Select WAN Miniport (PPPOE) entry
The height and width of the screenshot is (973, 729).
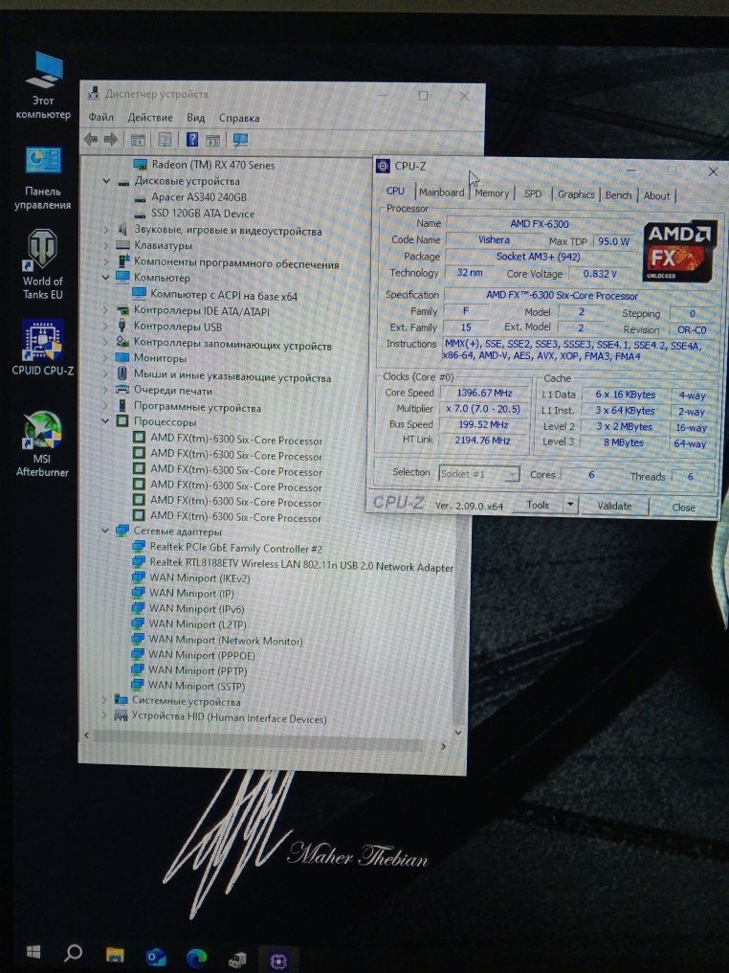coord(202,655)
